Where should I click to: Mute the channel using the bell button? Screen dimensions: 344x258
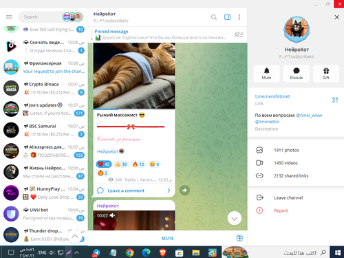[266, 74]
